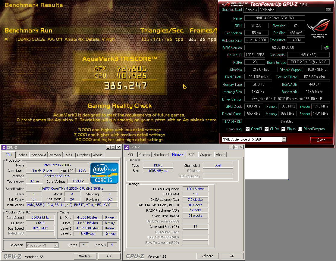Click the BIOS Version field 62.00.49.00.00

[283, 48]
